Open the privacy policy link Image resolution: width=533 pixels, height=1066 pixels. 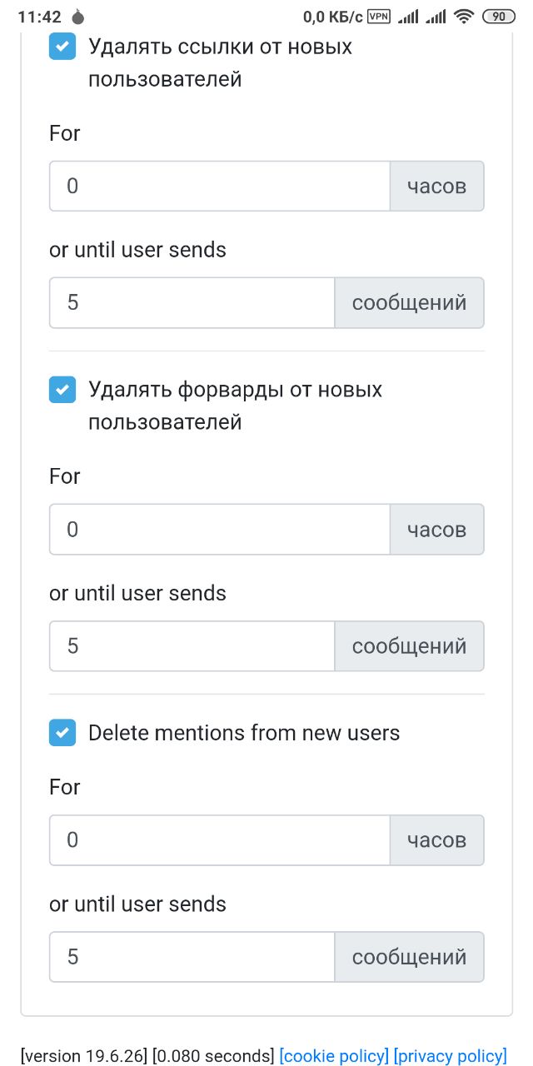coord(451,1056)
